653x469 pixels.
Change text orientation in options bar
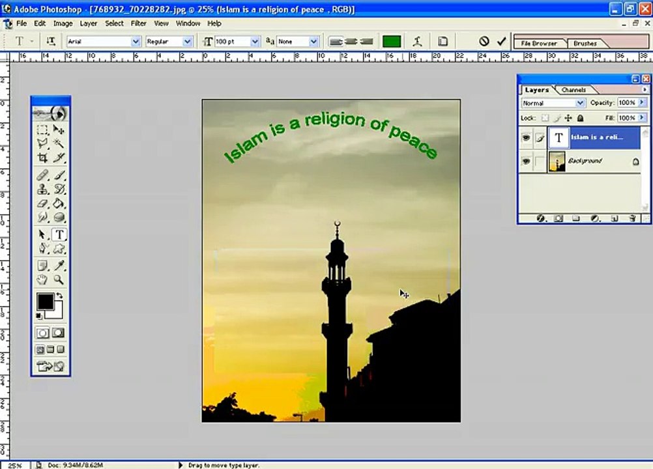coord(51,41)
